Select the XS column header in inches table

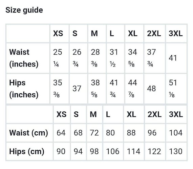(60, 34)
